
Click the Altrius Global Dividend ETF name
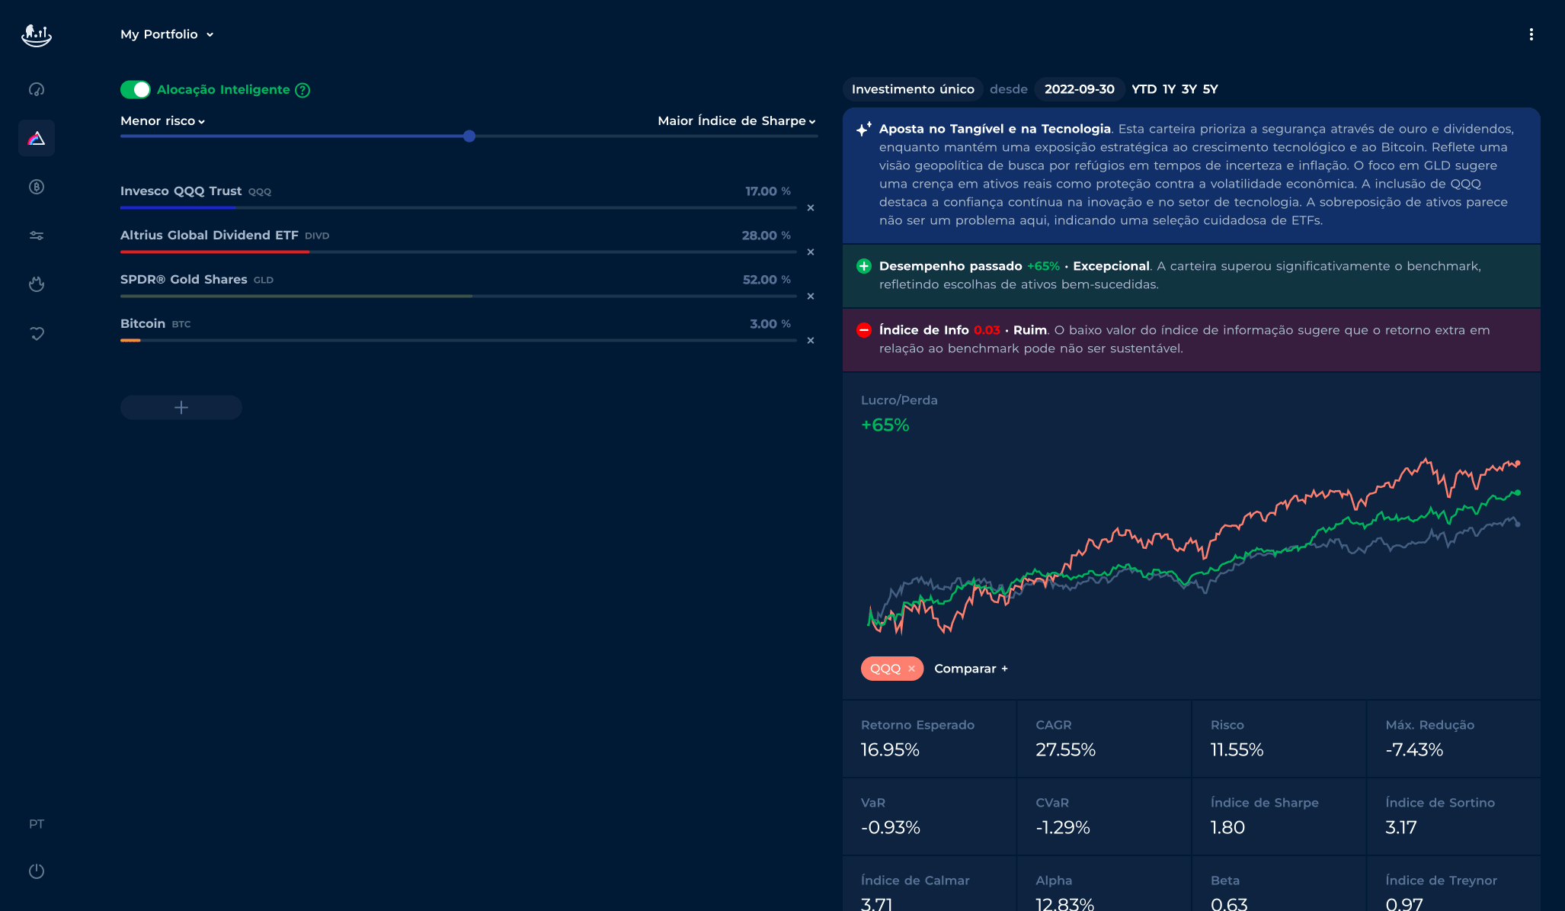pyautogui.click(x=209, y=236)
